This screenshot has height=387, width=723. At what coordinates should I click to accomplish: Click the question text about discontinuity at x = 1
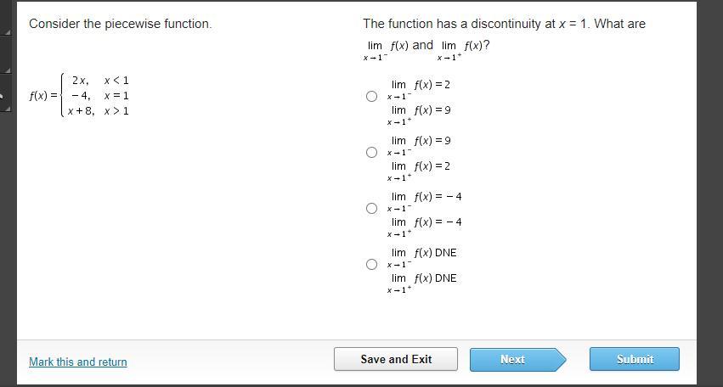click(x=504, y=24)
